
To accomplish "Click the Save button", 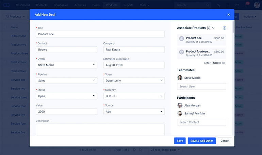I will coord(180,141).
